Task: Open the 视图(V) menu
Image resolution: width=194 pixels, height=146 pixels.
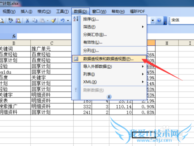Action: click(9, 12)
